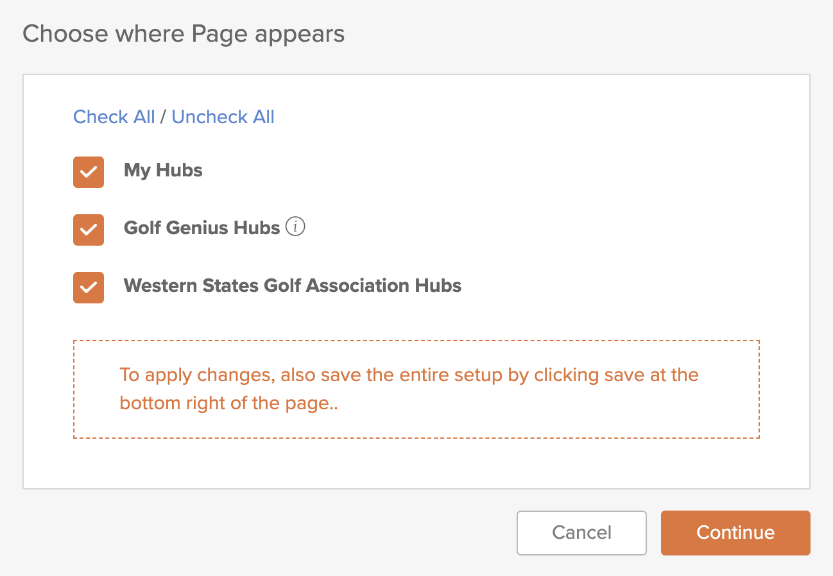Image resolution: width=833 pixels, height=576 pixels.
Task: Select the Uncheck All link
Action: pyautogui.click(x=223, y=117)
